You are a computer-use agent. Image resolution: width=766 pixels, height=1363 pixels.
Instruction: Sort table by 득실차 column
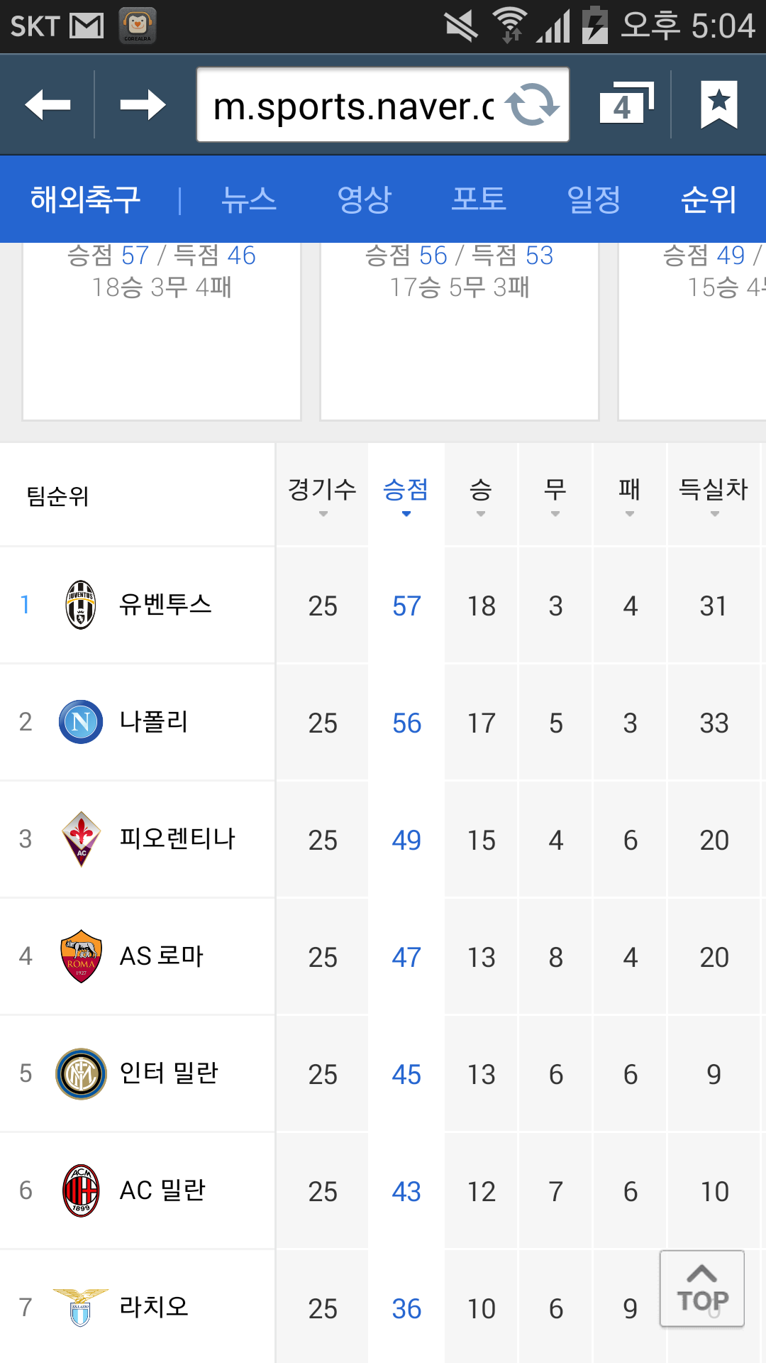click(x=714, y=495)
